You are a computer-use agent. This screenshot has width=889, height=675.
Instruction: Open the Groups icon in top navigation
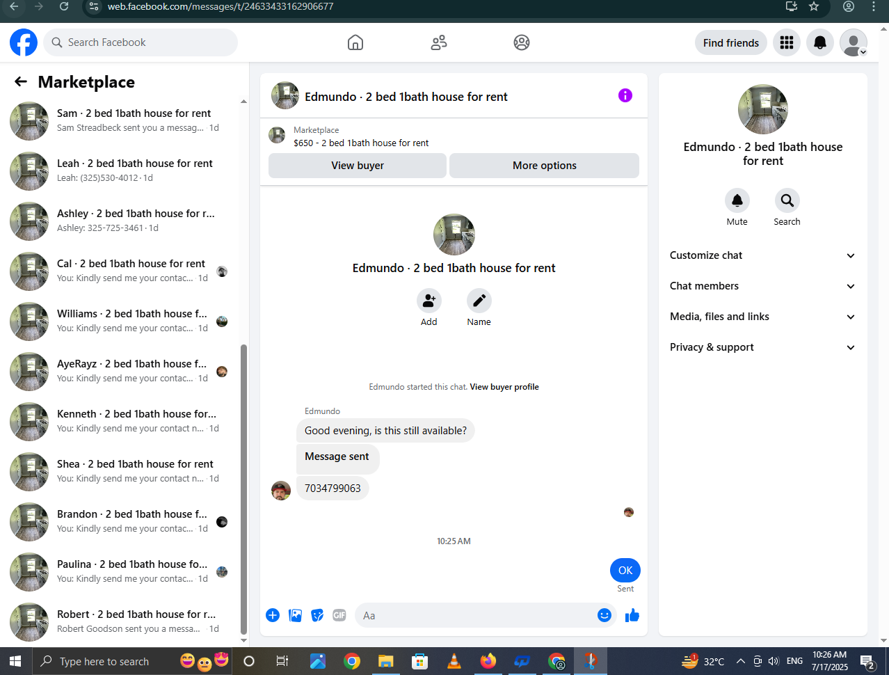522,42
